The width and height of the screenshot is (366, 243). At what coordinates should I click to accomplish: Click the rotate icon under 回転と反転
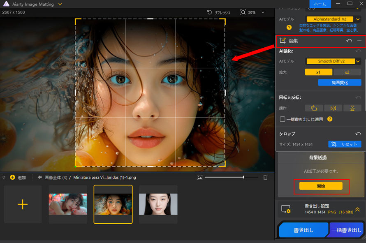[314, 108]
